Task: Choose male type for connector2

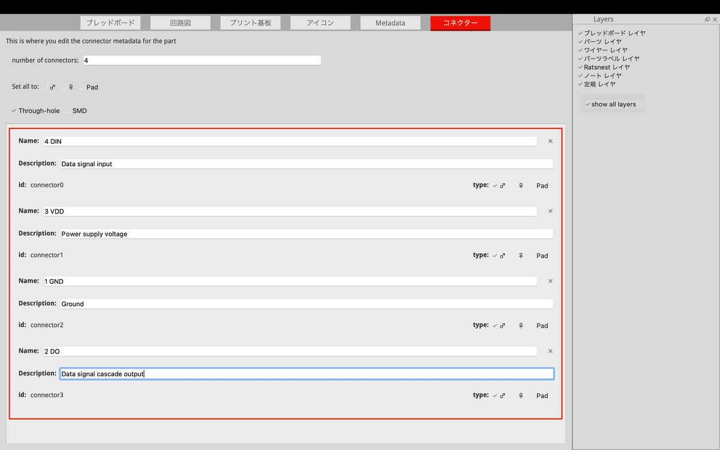Action: tap(499, 326)
